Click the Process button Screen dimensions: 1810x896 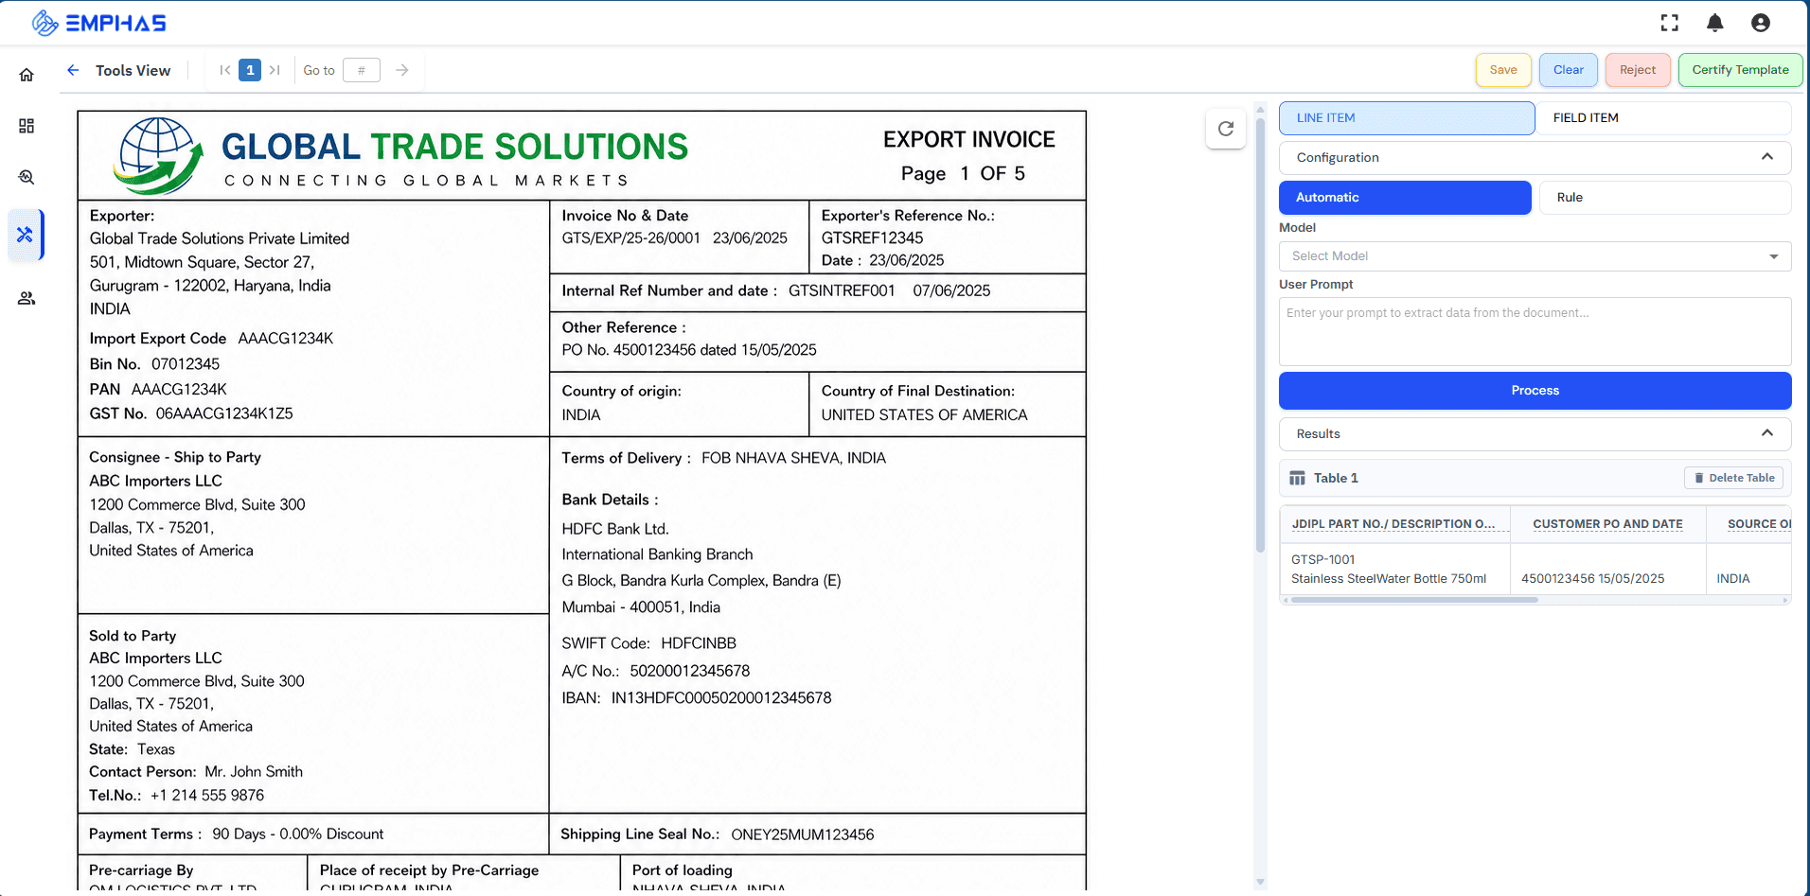[1535, 391]
